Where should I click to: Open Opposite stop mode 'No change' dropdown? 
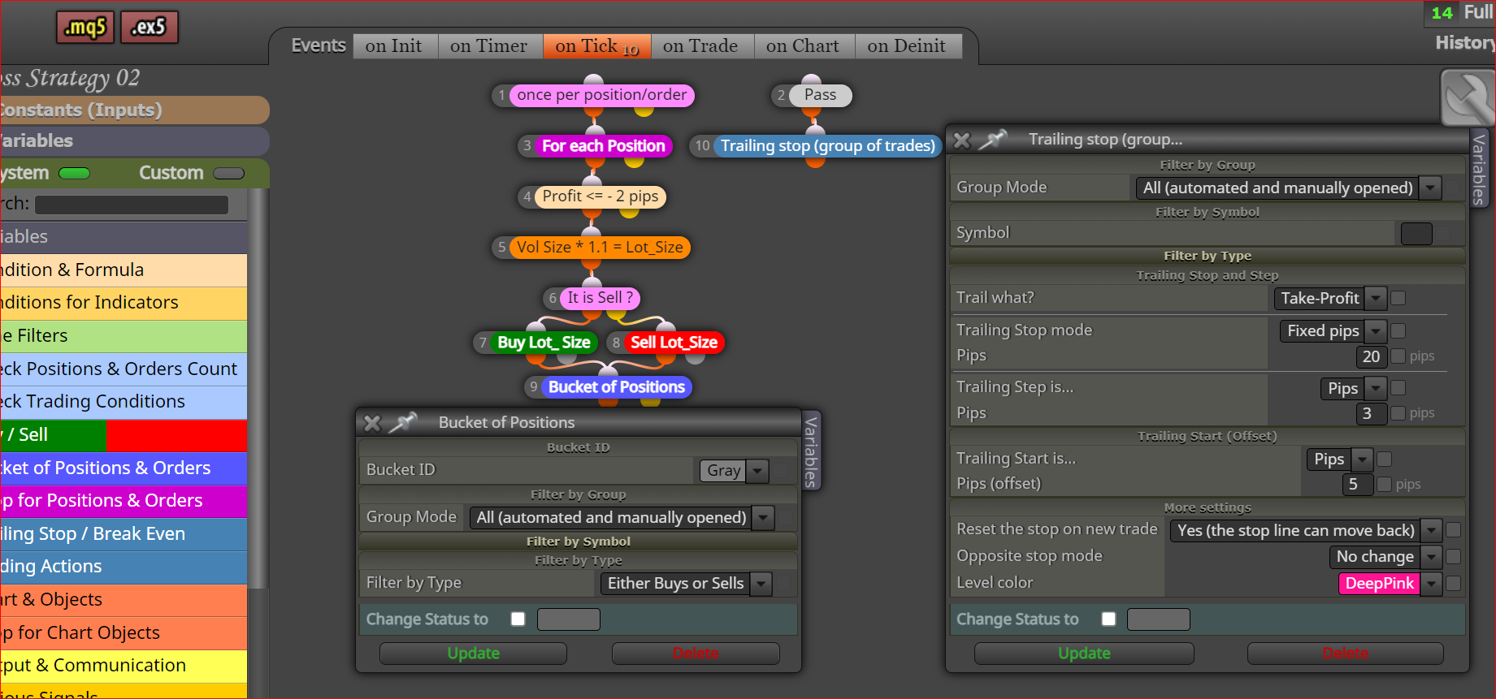coord(1386,556)
